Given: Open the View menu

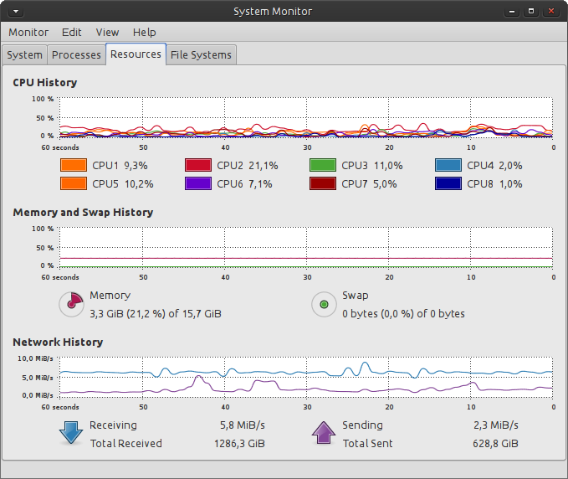Looking at the screenshot, I should click(107, 32).
